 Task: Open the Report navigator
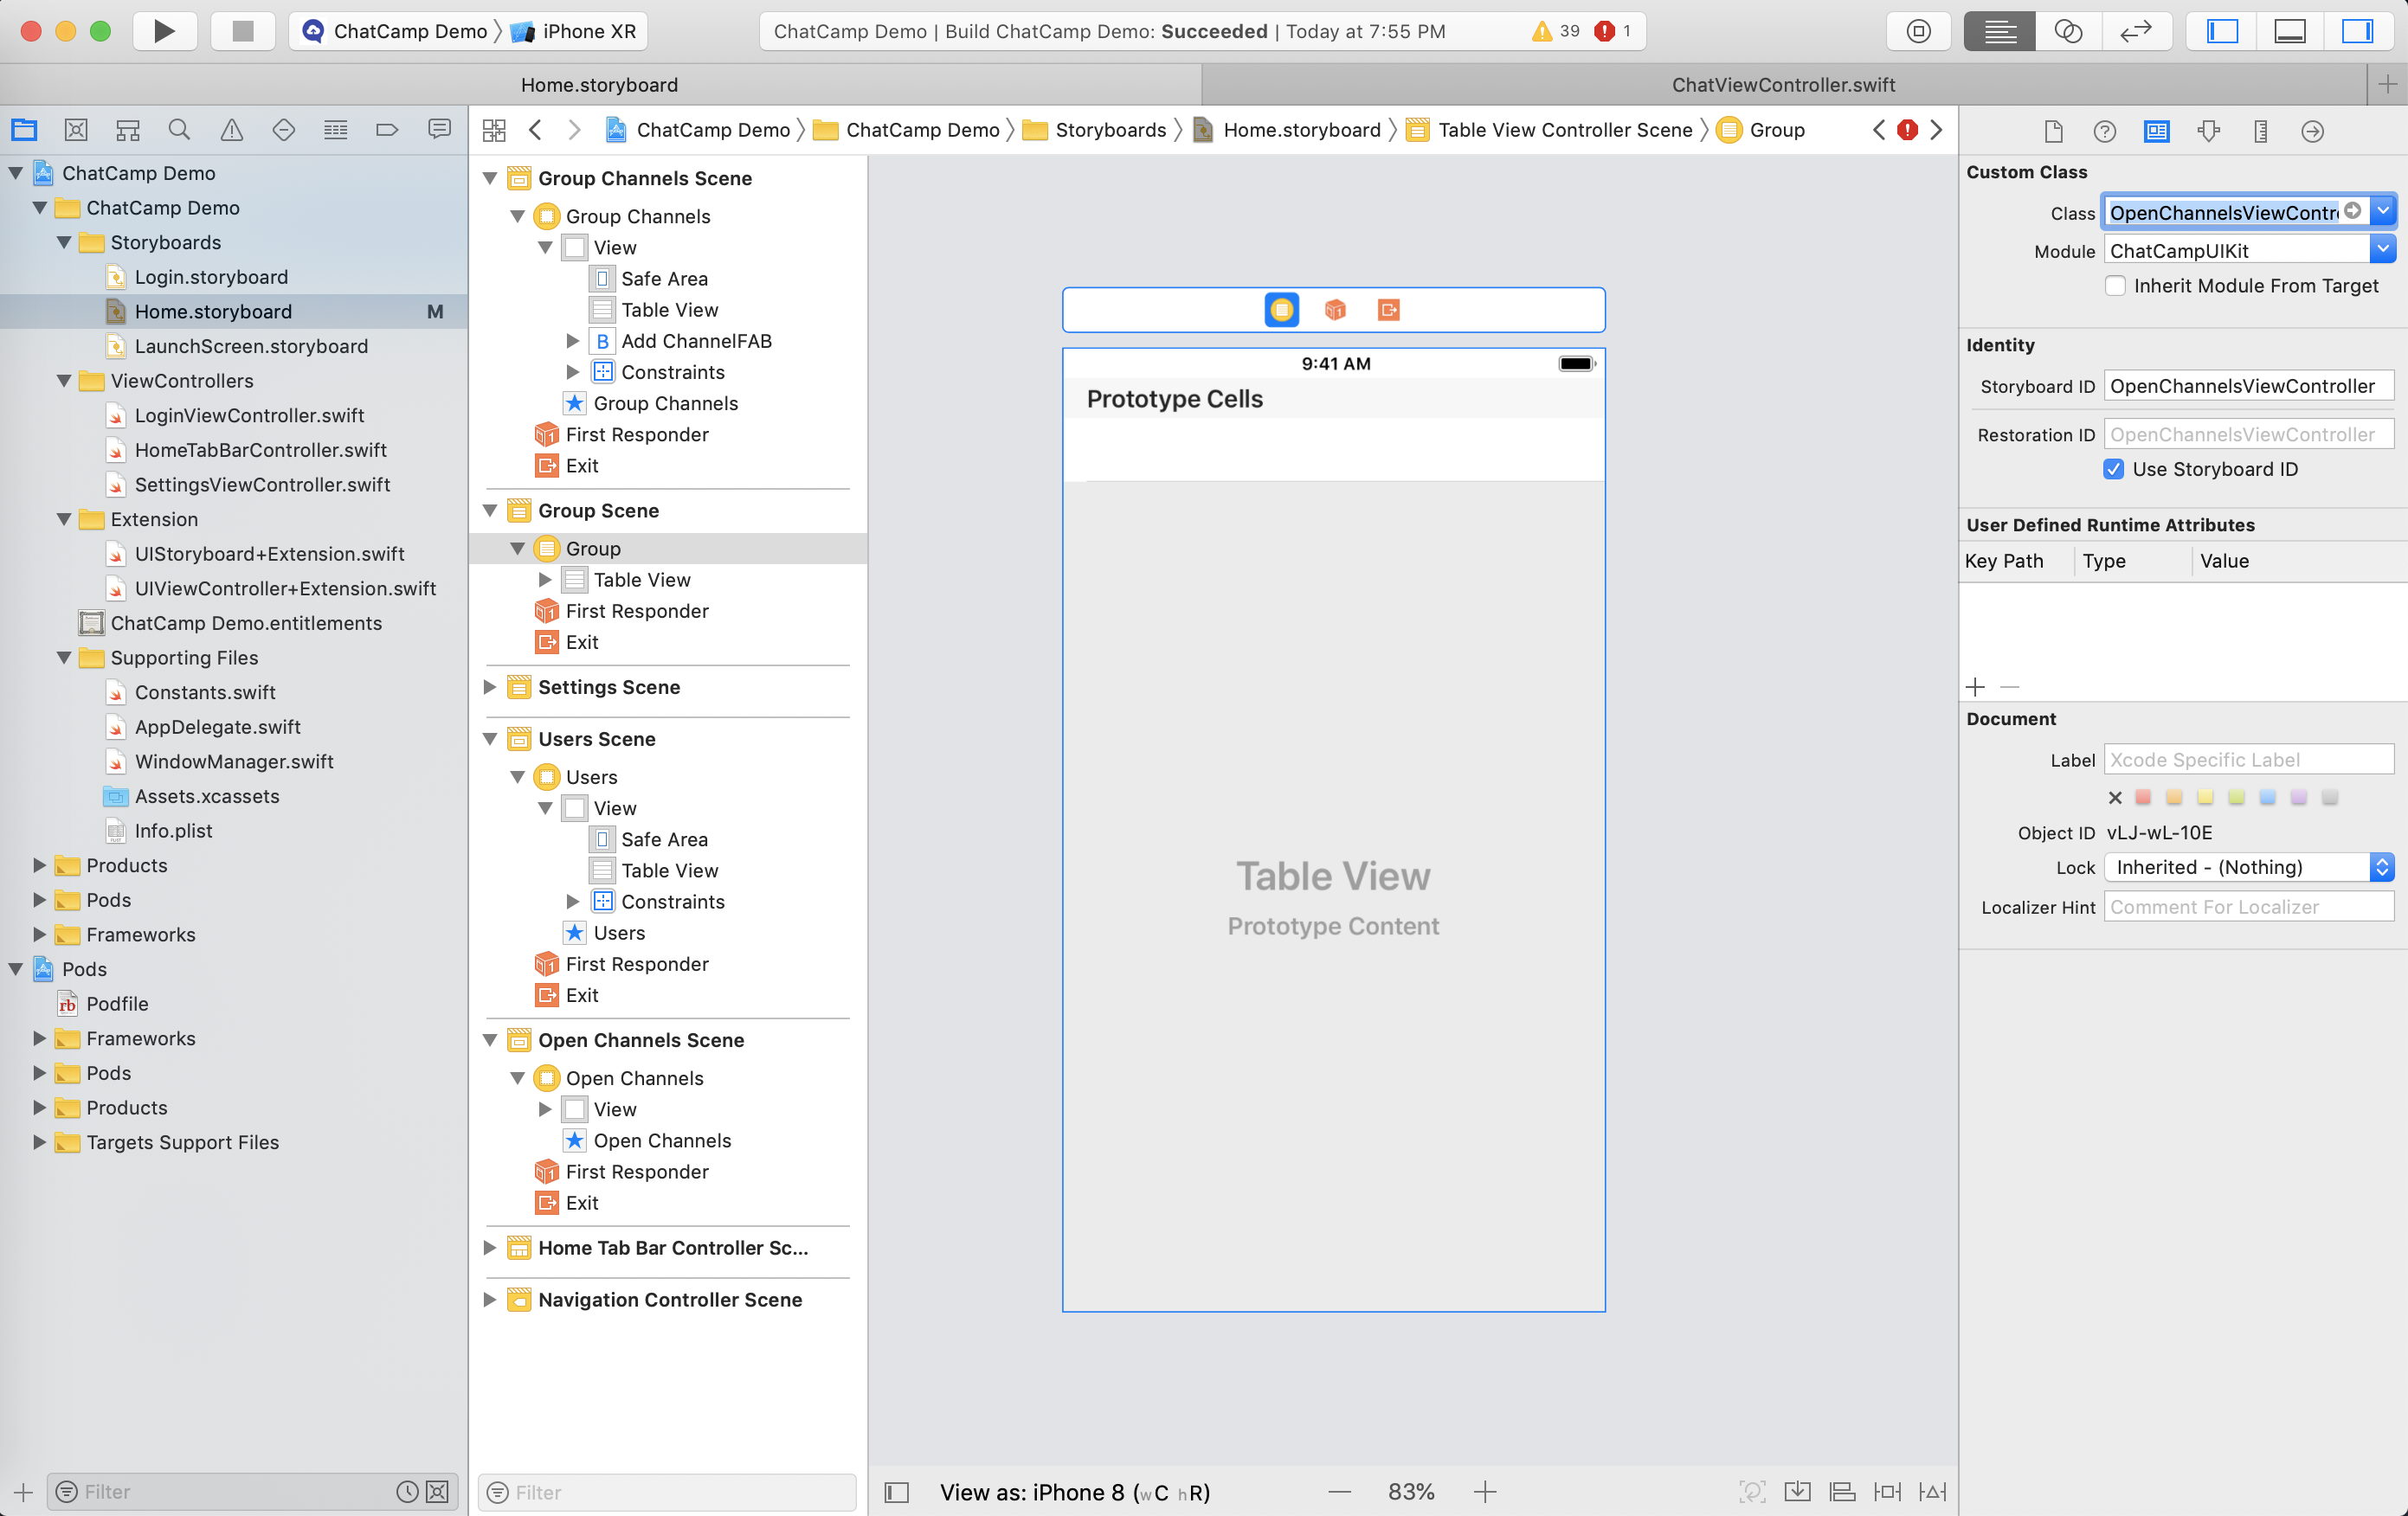pyautogui.click(x=439, y=130)
